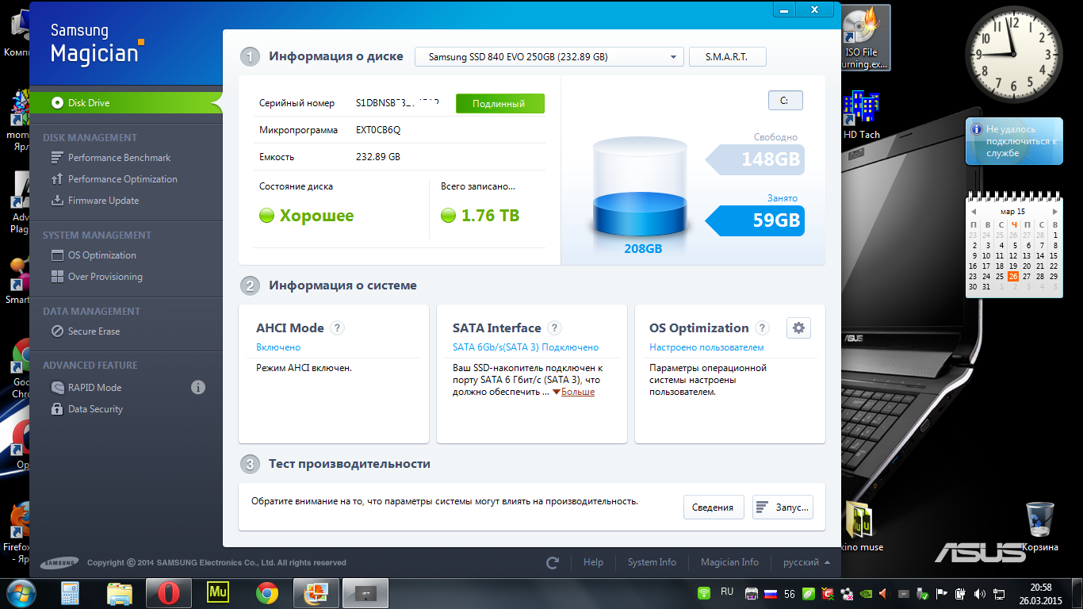1083x609 pixels.
Task: Click the S.M.A.R.T. button
Action: coord(728,57)
